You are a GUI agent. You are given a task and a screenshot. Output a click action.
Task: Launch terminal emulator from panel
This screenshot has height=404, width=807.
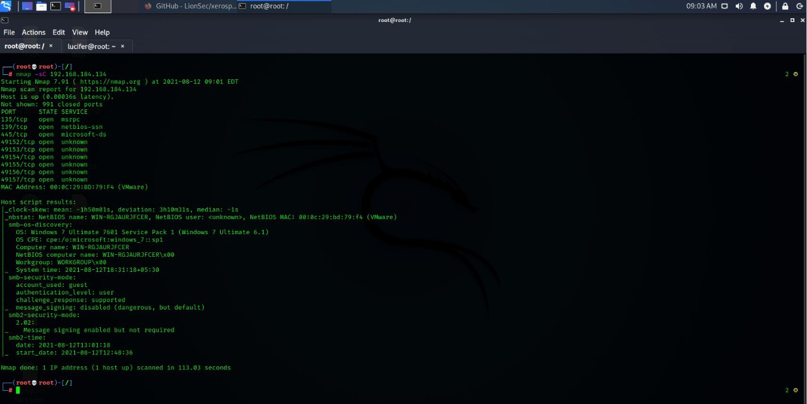55,6
